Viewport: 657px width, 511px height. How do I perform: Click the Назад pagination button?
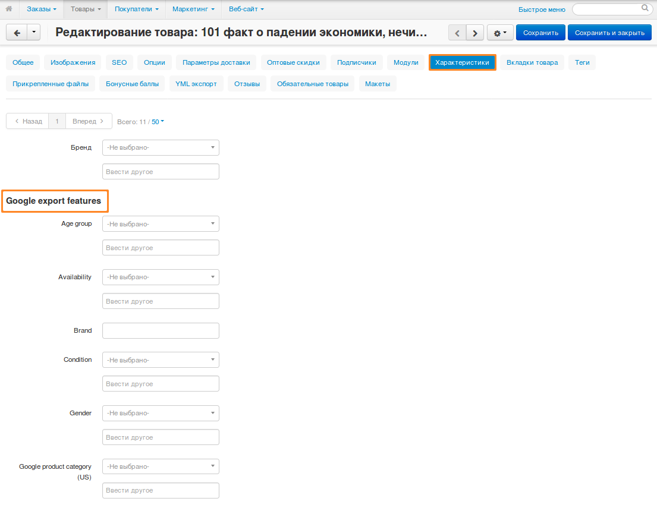(28, 121)
